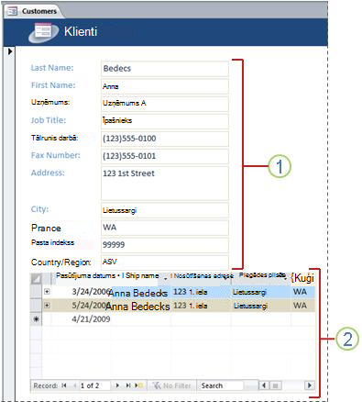
Task: Jump to the last record in the subform
Action: click(128, 385)
